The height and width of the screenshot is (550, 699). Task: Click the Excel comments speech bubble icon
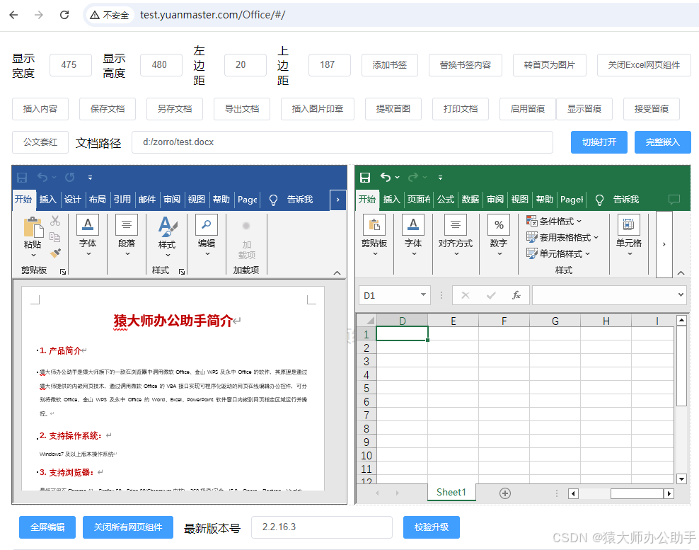pyautogui.click(x=674, y=200)
